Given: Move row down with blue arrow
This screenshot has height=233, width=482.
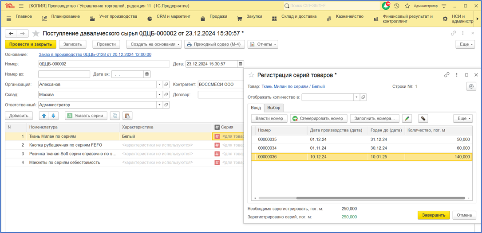Looking at the screenshot, I should tap(53, 116).
